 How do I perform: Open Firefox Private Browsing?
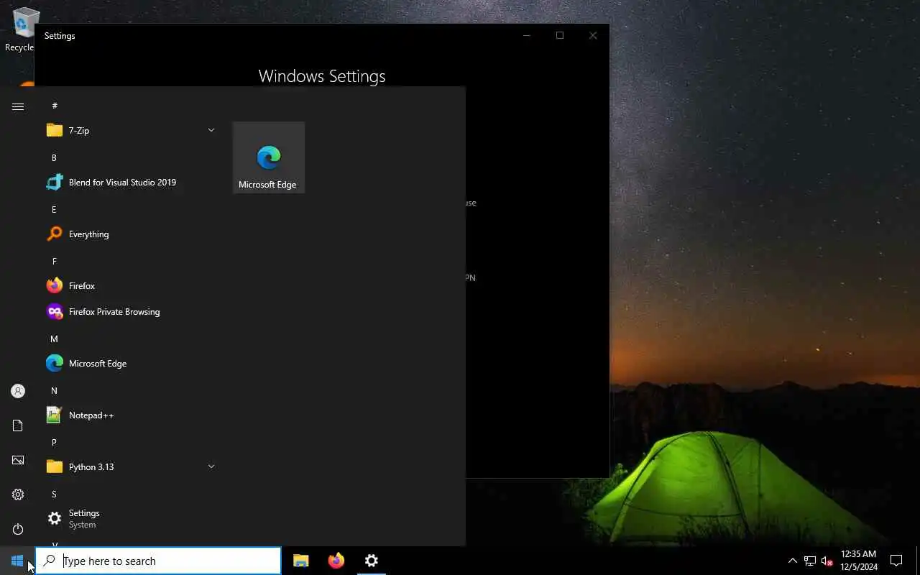click(131, 311)
